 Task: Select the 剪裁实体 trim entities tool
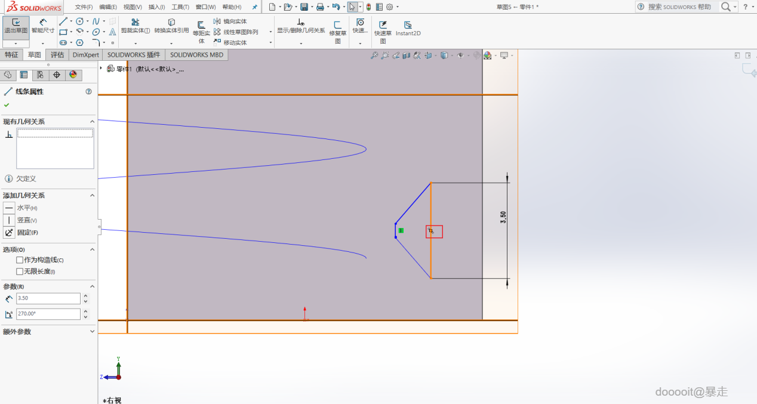(x=136, y=26)
